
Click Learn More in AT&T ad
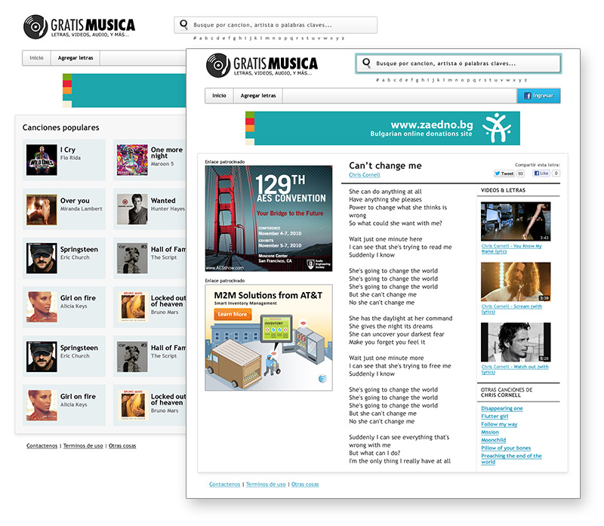233,314
